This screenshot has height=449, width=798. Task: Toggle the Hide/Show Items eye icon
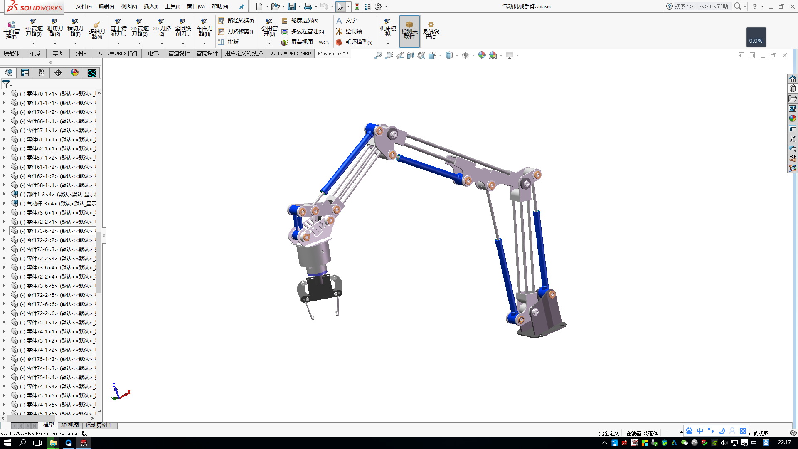pos(465,55)
